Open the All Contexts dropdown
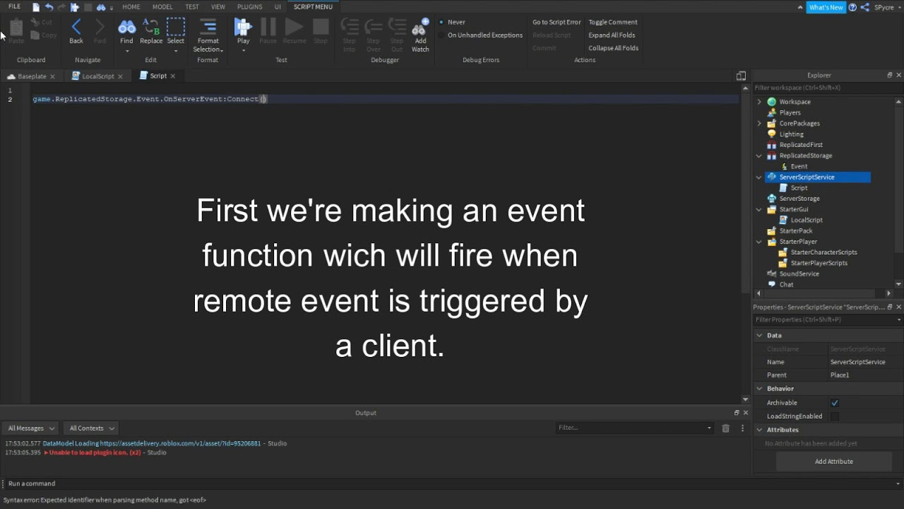 tap(91, 428)
